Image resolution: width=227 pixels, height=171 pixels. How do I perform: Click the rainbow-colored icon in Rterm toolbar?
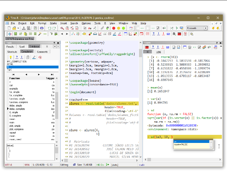click(204, 47)
